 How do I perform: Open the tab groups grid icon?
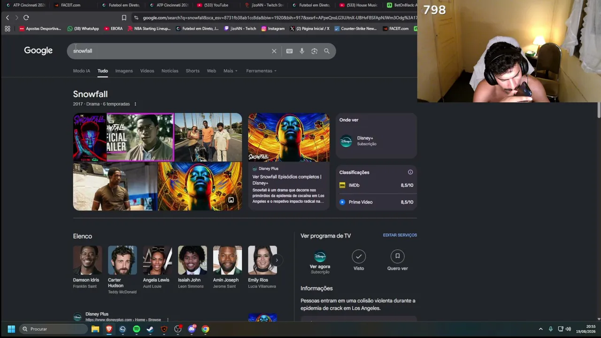coord(8,29)
